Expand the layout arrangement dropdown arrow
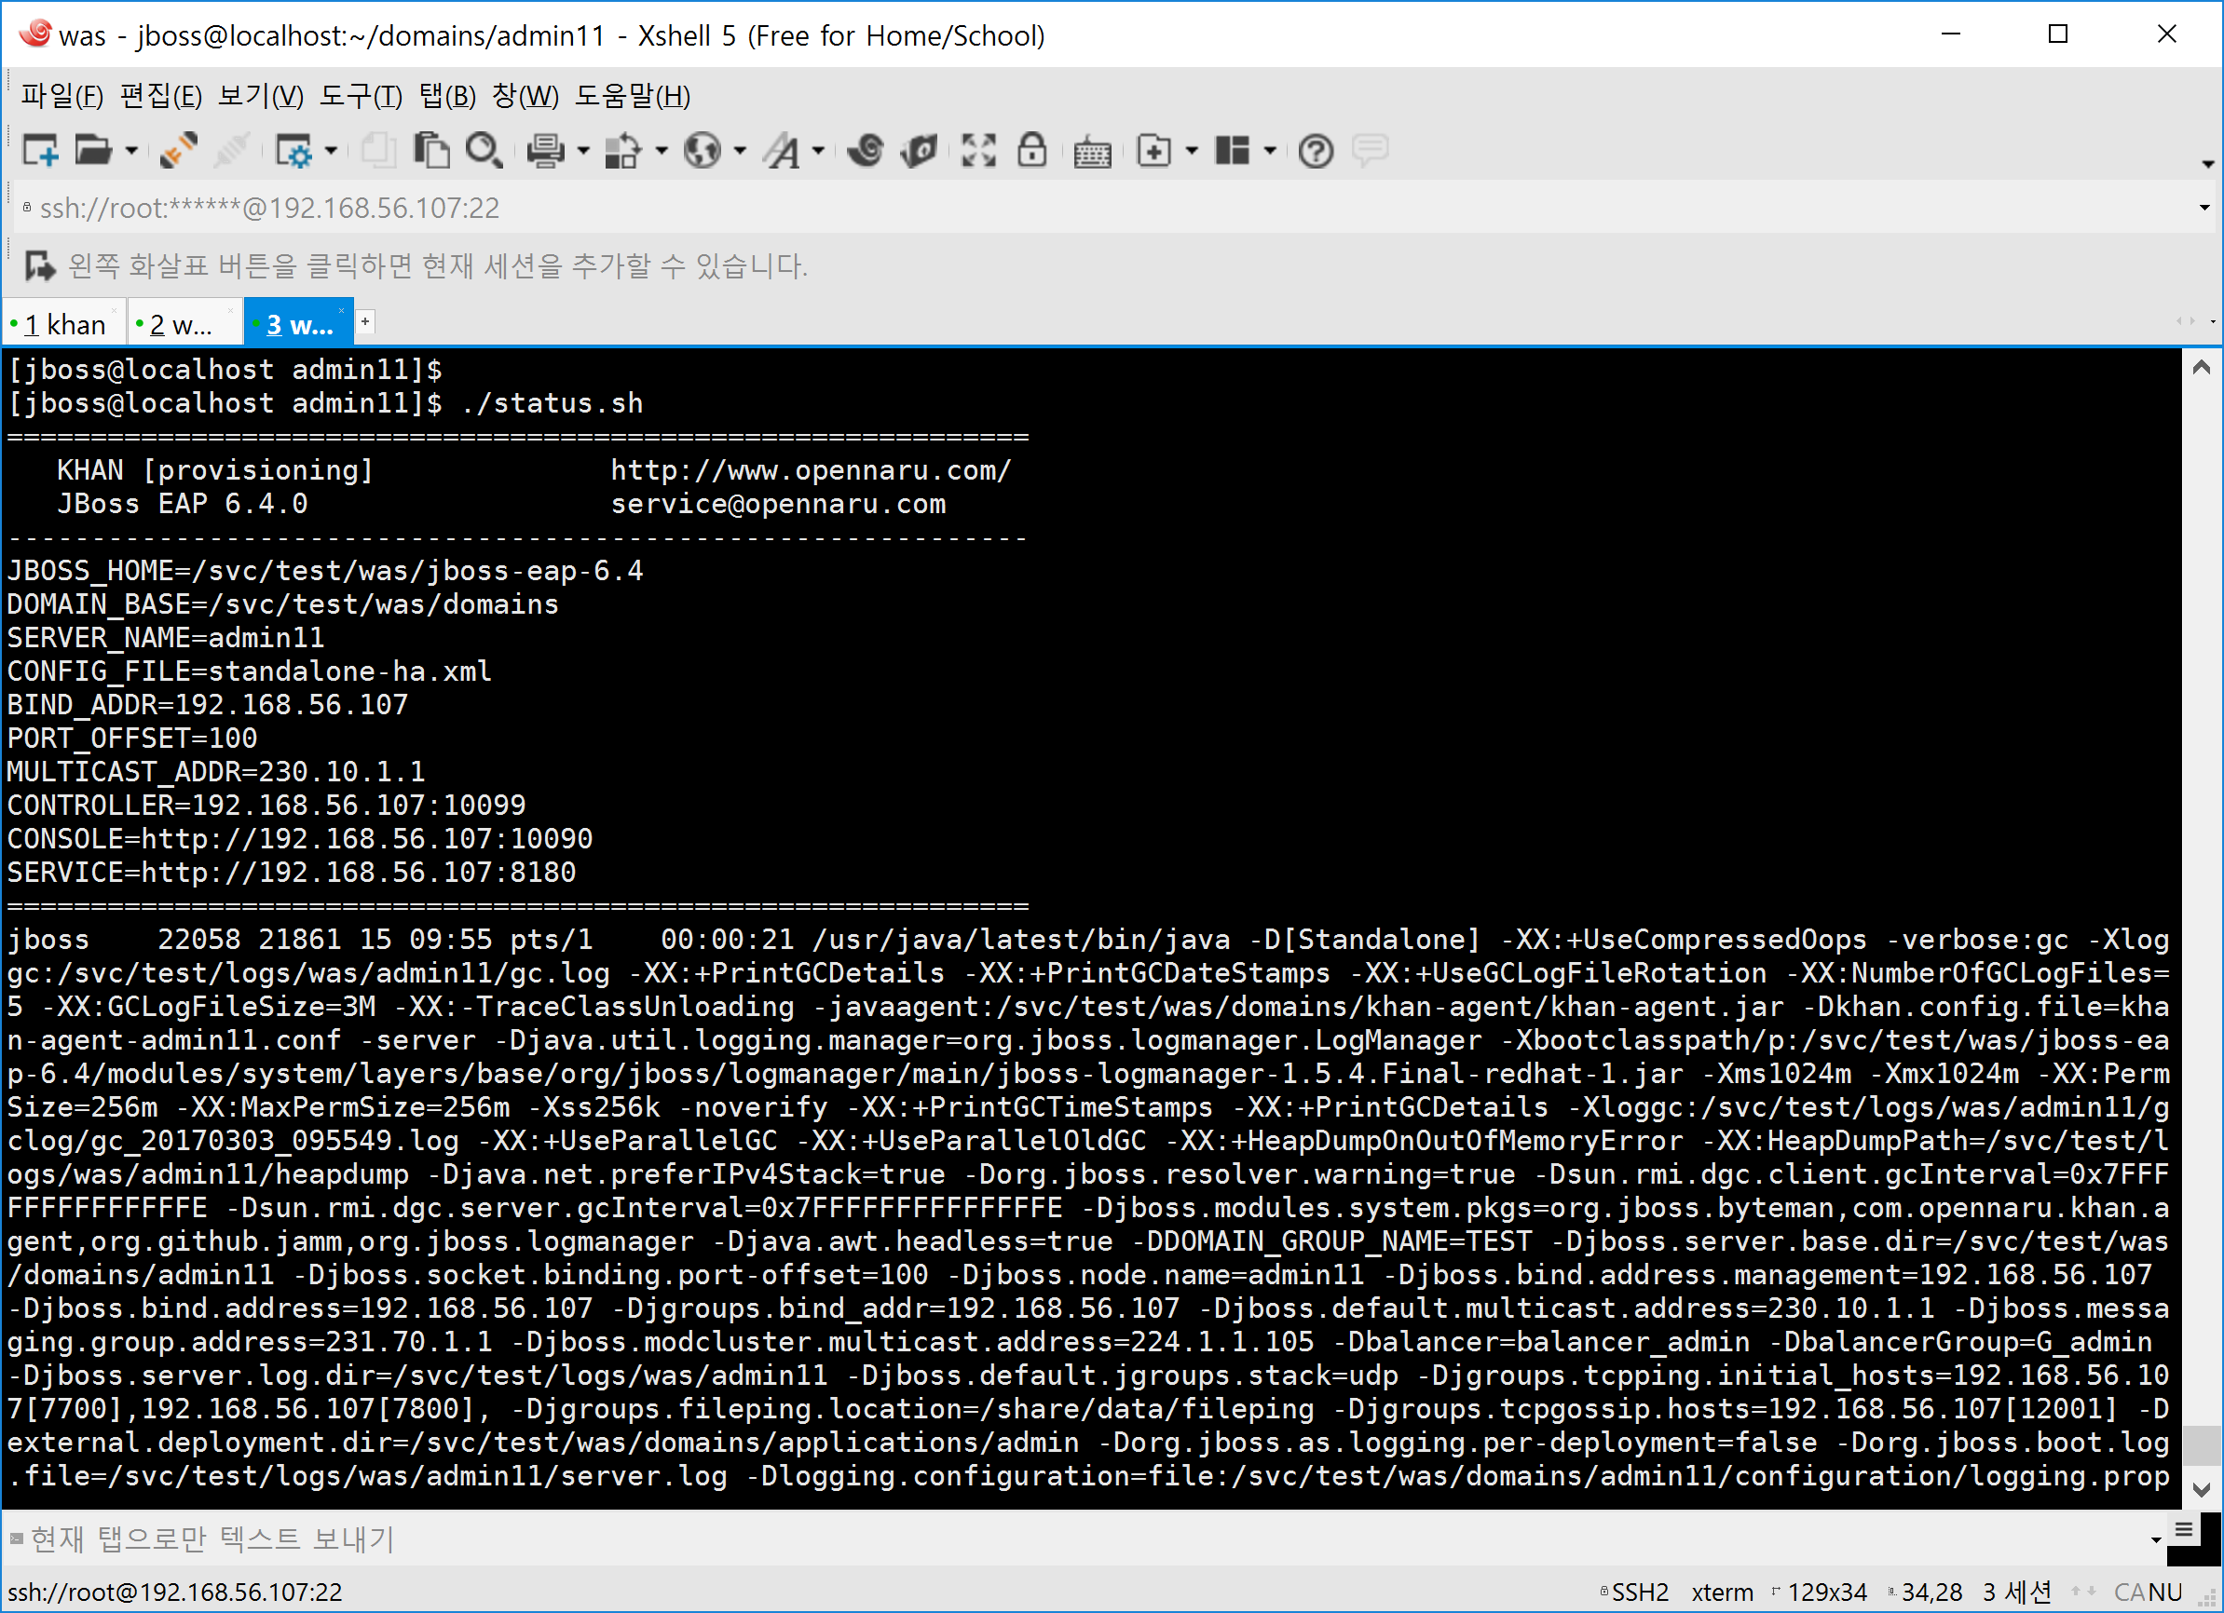 pyautogui.click(x=1270, y=151)
